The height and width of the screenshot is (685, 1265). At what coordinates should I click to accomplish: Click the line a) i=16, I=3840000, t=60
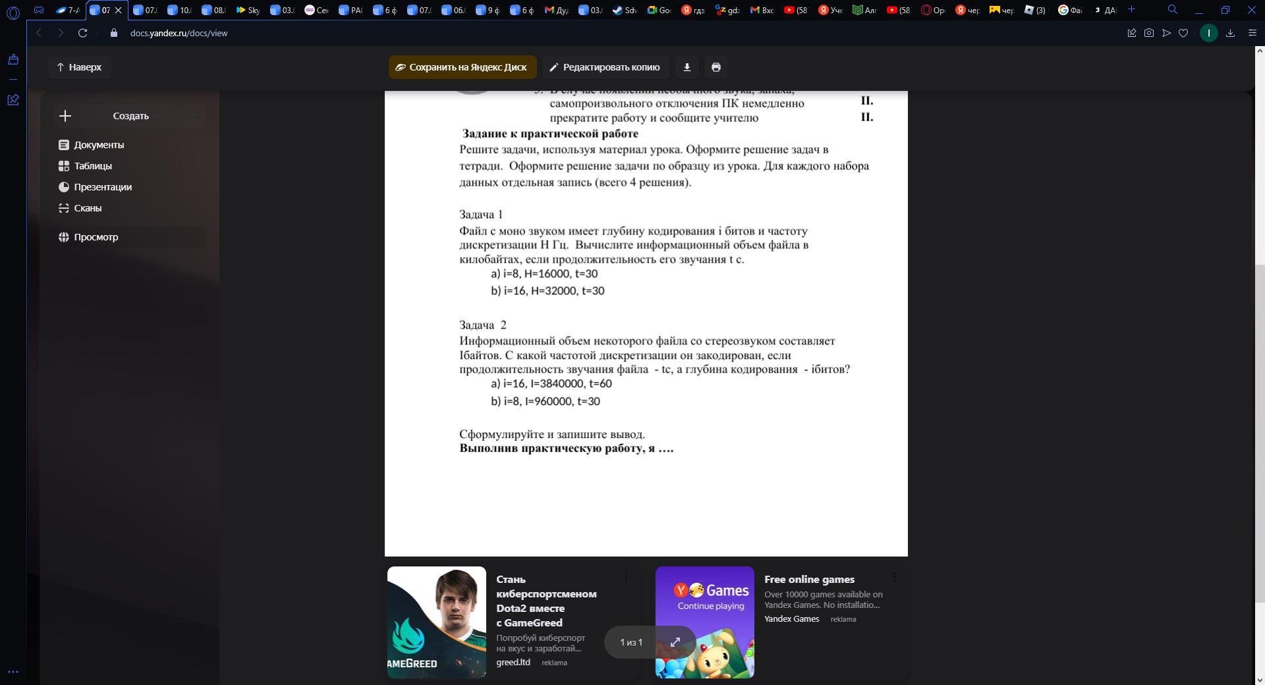tap(551, 384)
